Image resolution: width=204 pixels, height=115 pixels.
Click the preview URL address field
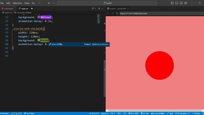pyautogui.click(x=162, y=13)
